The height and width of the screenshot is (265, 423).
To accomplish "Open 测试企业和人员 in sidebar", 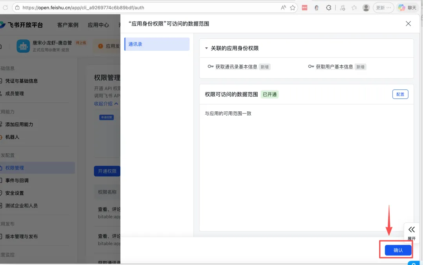I will click(x=21, y=206).
